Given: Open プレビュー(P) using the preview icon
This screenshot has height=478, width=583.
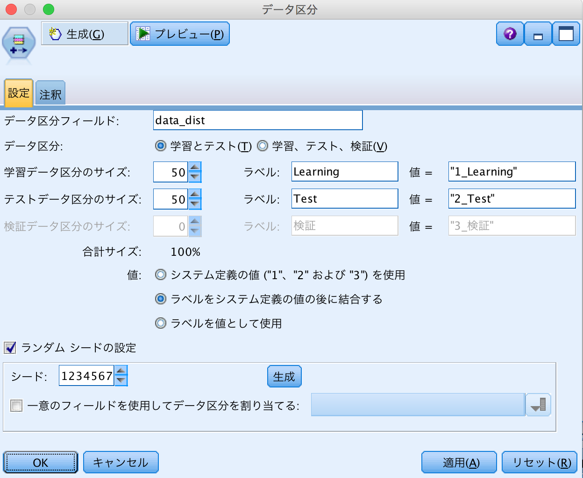Looking at the screenshot, I should (x=143, y=33).
